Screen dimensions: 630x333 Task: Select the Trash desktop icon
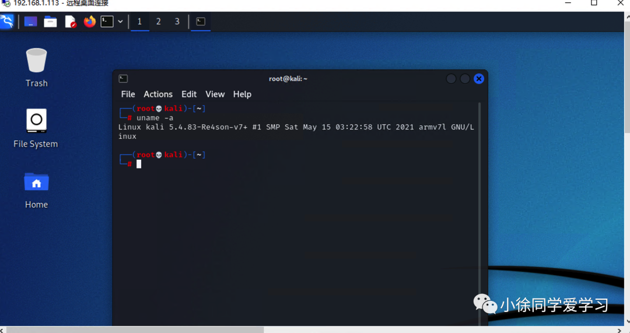[x=37, y=68]
